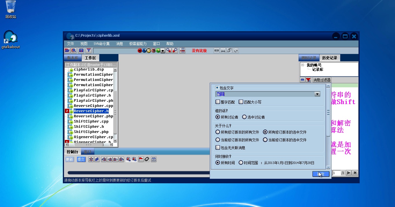The image size is (395, 207).
Task: Click the blue A circle icon
Action: click(x=145, y=51)
